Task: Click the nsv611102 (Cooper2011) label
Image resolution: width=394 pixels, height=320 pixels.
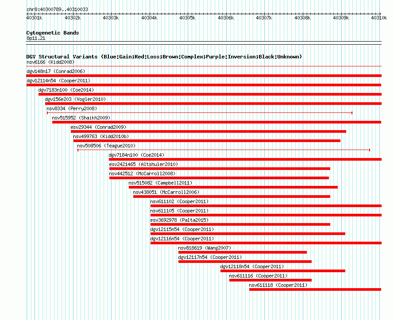Action: 179,201
